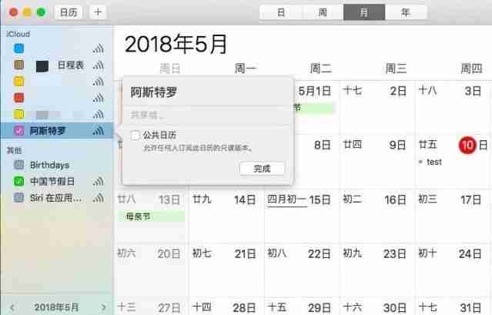The width and height of the screenshot is (492, 315).
Task: Click share icon beside Siri 在应用
Action: (x=99, y=197)
